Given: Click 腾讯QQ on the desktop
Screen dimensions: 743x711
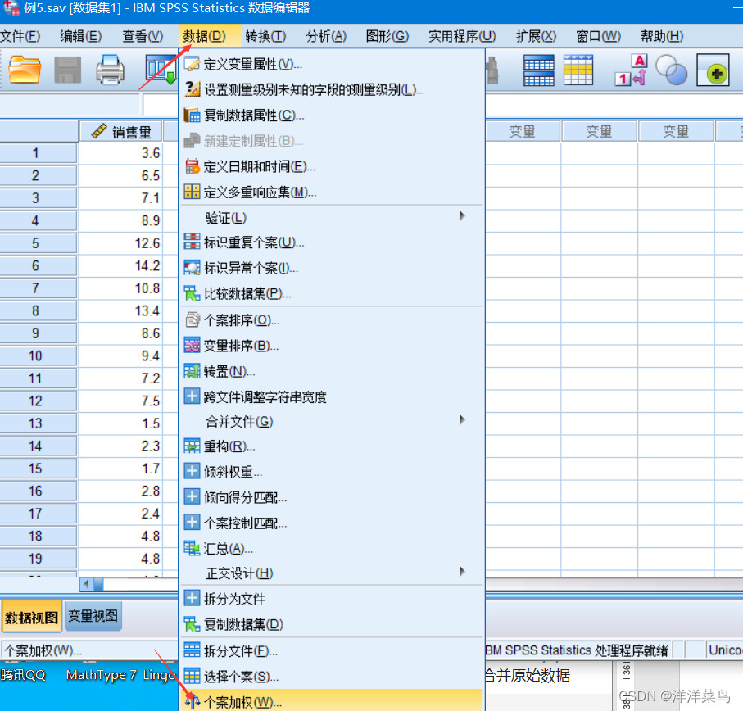Looking at the screenshot, I should pos(23,674).
